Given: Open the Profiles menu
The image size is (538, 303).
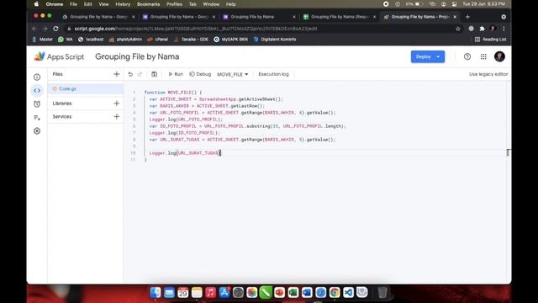Looking at the screenshot, I should tap(174, 4).
